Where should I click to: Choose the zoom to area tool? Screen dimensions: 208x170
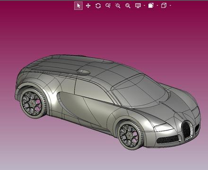click(x=118, y=6)
